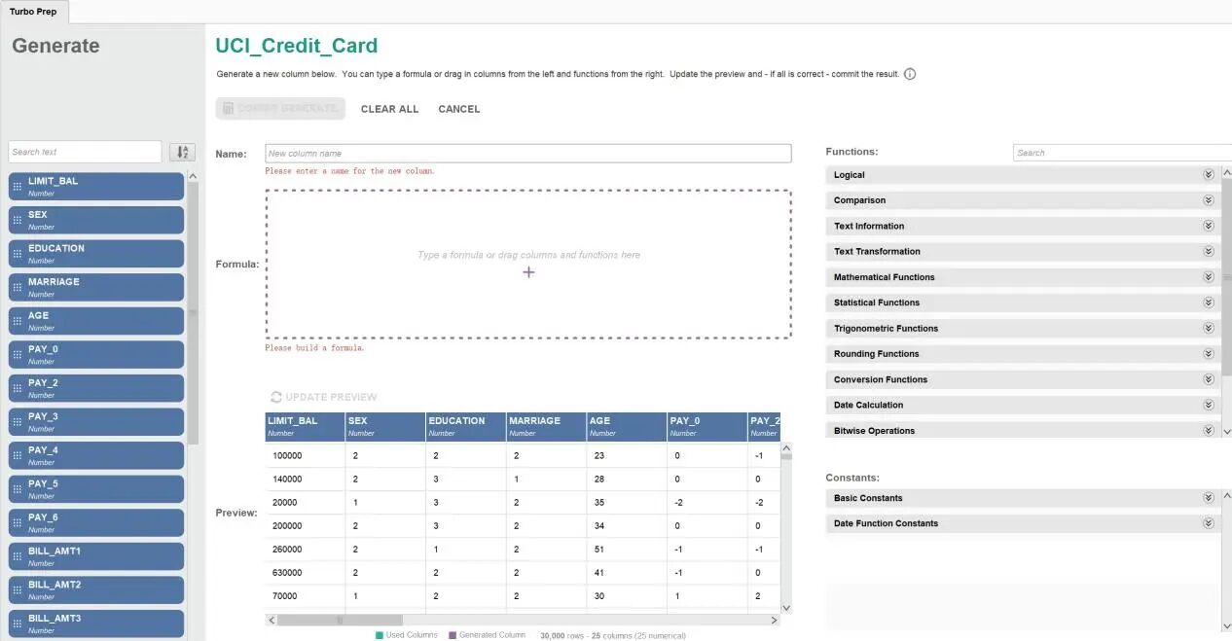This screenshot has height=641, width=1232.
Task: Click the PAY_2 column drag handle icon
Action: click(17, 388)
